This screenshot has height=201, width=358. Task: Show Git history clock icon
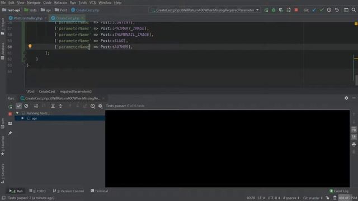pyautogui.click(x=329, y=10)
